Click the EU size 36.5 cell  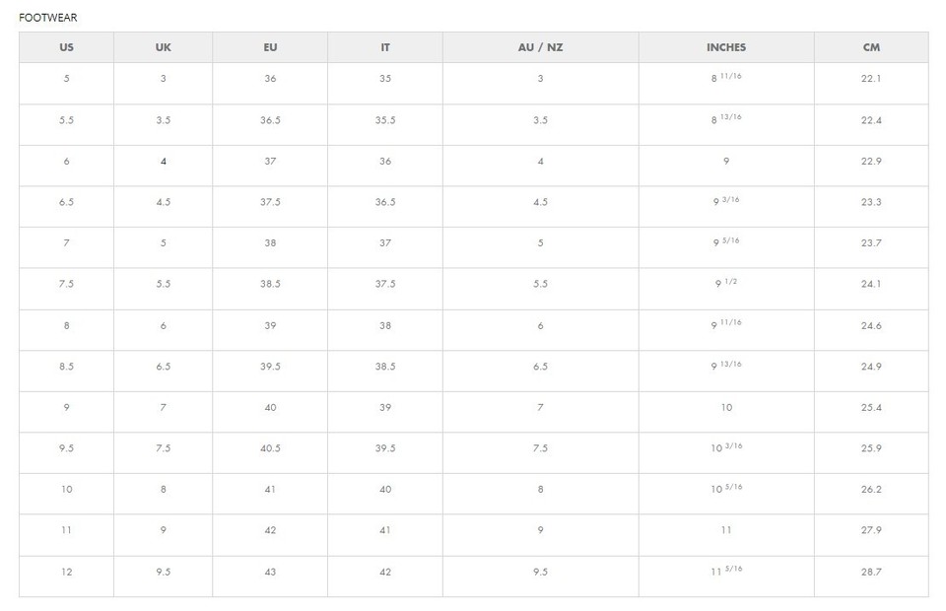(x=270, y=120)
